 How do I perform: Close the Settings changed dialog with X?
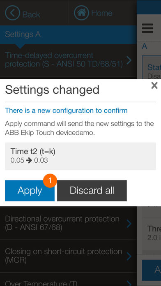coord(154,85)
